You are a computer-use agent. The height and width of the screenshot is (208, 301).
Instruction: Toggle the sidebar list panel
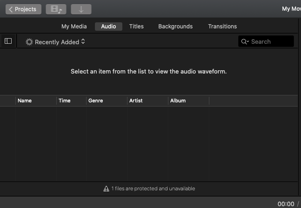(x=8, y=41)
